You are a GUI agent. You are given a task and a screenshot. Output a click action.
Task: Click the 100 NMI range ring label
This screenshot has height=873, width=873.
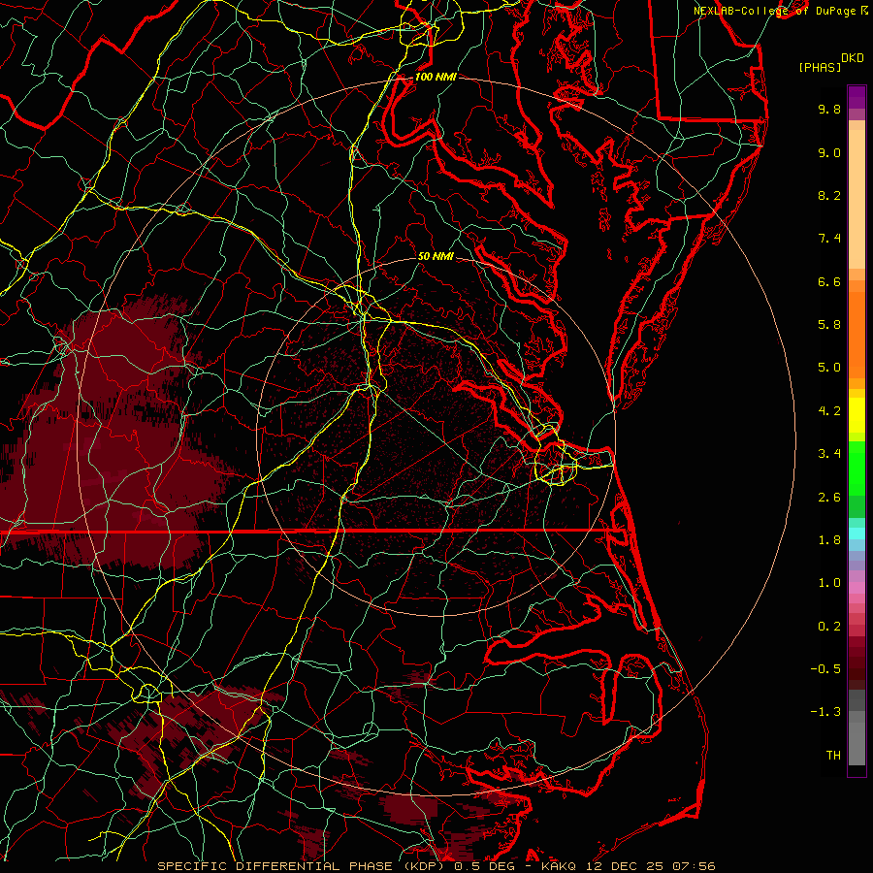436,77
